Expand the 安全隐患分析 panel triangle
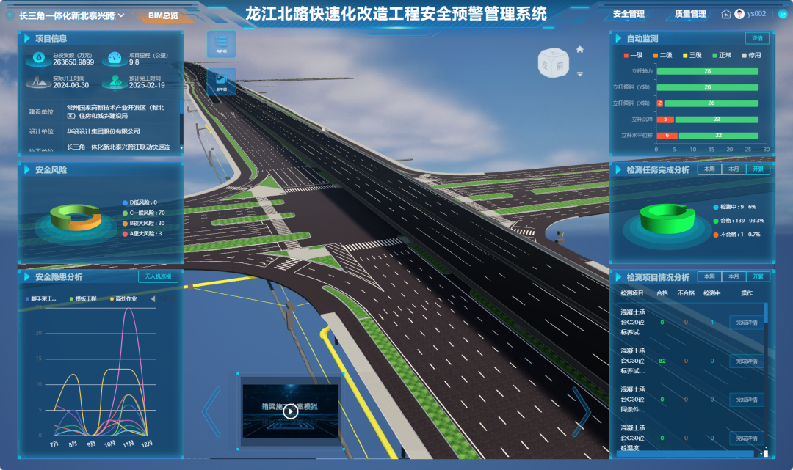This screenshot has height=470, width=793. tap(27, 276)
